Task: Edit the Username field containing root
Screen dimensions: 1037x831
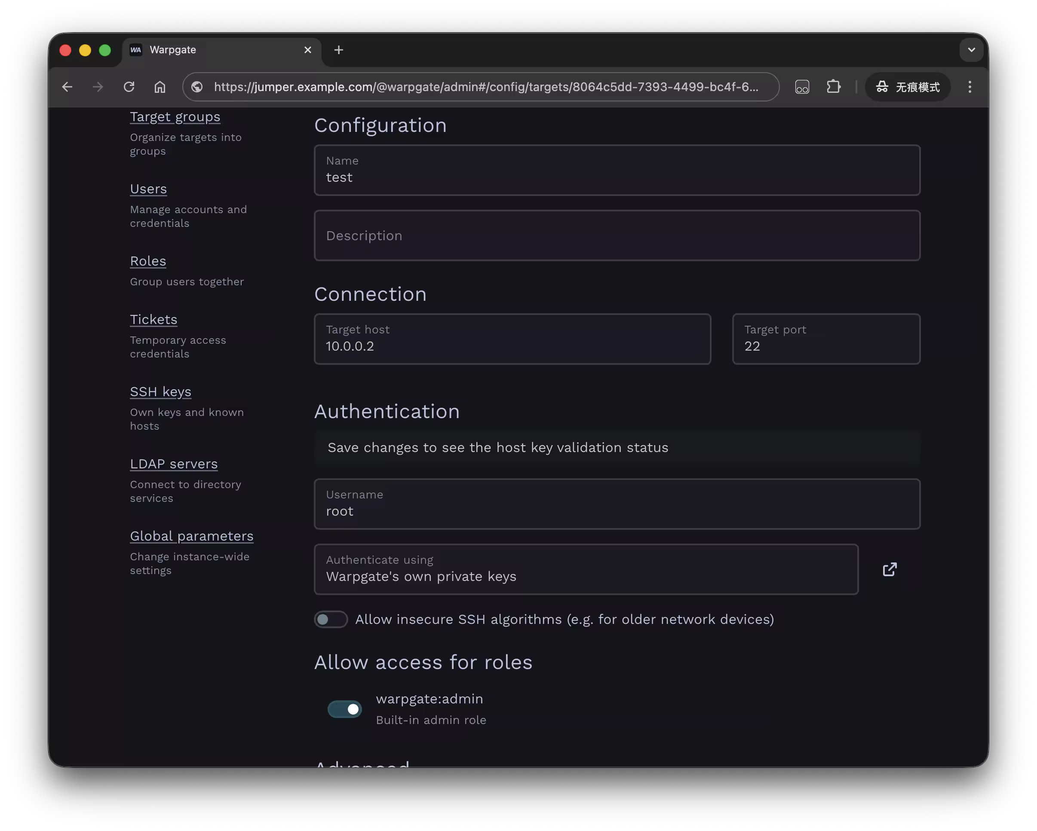Action: point(617,504)
